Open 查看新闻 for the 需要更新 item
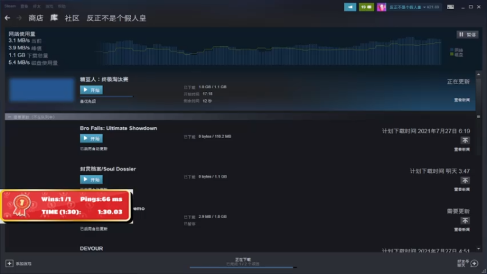The width and height of the screenshot is (487, 274). point(462,230)
